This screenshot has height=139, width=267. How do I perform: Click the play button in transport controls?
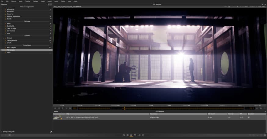tap(63, 108)
